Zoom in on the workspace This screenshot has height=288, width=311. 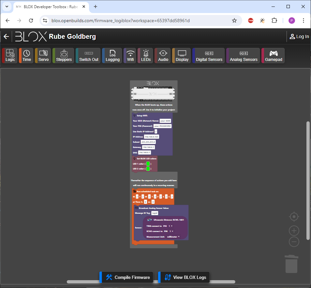coord(294,231)
